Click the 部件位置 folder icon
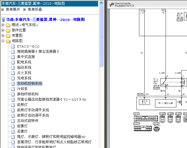The width and height of the screenshot is (187, 148). (x=8, y=30)
